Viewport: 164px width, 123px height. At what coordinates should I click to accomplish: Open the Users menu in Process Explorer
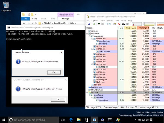pyautogui.click(x=124, y=20)
